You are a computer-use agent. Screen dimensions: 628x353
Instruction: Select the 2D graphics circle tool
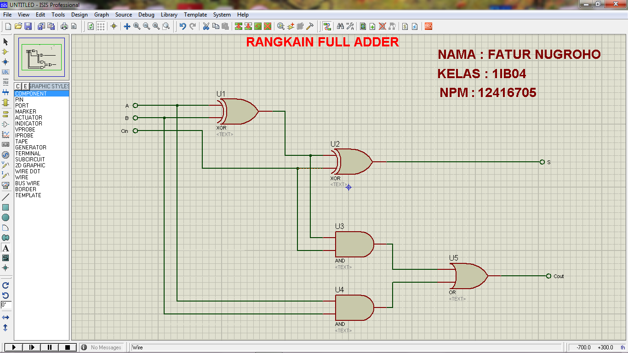(x=6, y=217)
